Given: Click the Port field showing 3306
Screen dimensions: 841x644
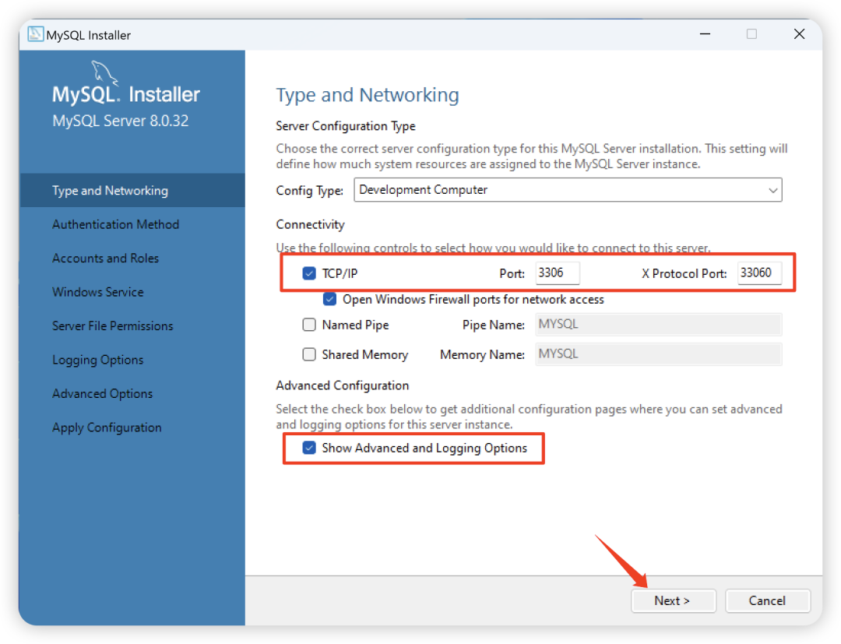Looking at the screenshot, I should pyautogui.click(x=557, y=273).
